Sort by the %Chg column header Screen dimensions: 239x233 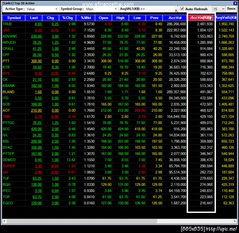tap(67, 18)
